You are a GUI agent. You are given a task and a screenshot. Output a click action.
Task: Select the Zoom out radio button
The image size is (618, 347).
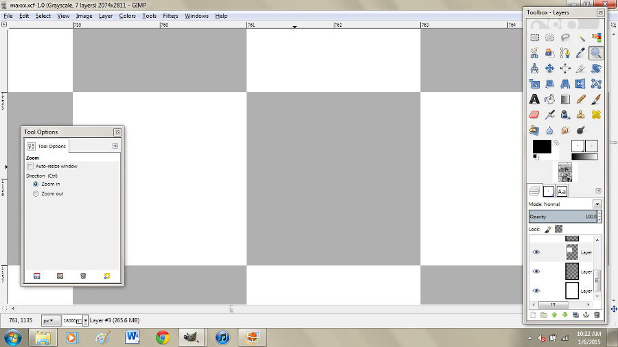[x=36, y=194]
